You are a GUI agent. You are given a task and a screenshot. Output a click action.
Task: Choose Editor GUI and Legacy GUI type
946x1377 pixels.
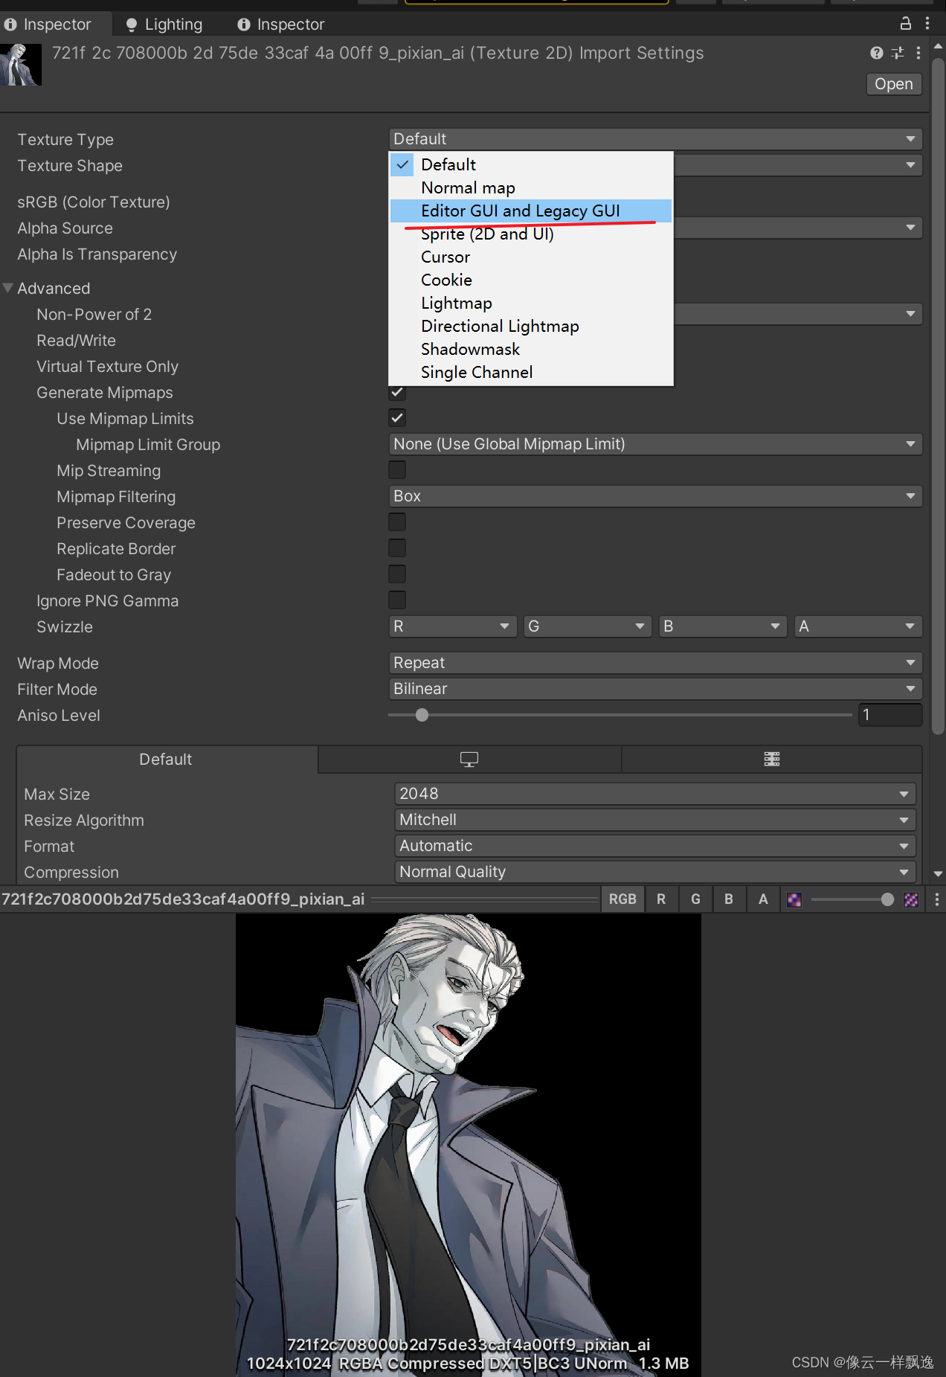[x=531, y=211]
